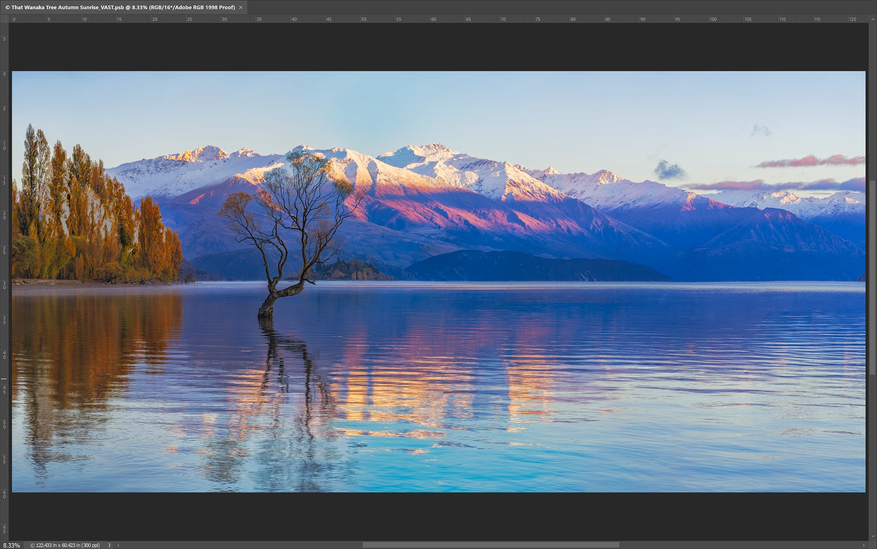Click the vertical scrollbar up arrow
Image resolution: width=877 pixels, height=549 pixels.
tap(873, 19)
